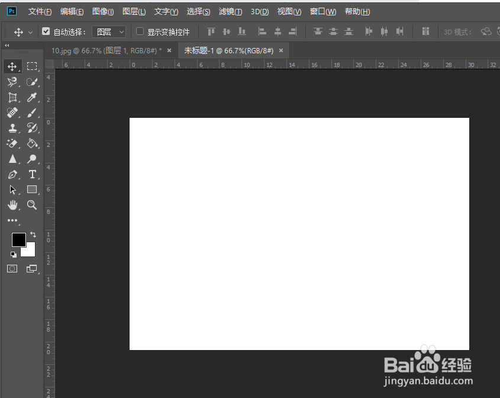This screenshot has width=500, height=398.
Task: Open the 图像(I) menu
Action: tap(103, 12)
